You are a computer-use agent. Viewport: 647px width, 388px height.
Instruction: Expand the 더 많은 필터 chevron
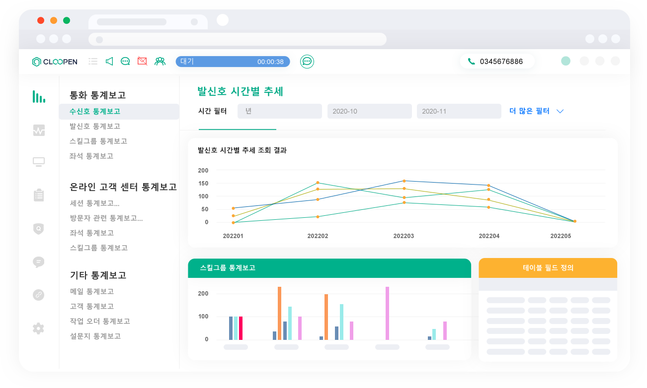click(x=560, y=111)
